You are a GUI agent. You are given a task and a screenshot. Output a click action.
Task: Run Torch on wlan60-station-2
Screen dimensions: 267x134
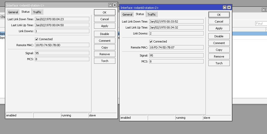(219, 63)
